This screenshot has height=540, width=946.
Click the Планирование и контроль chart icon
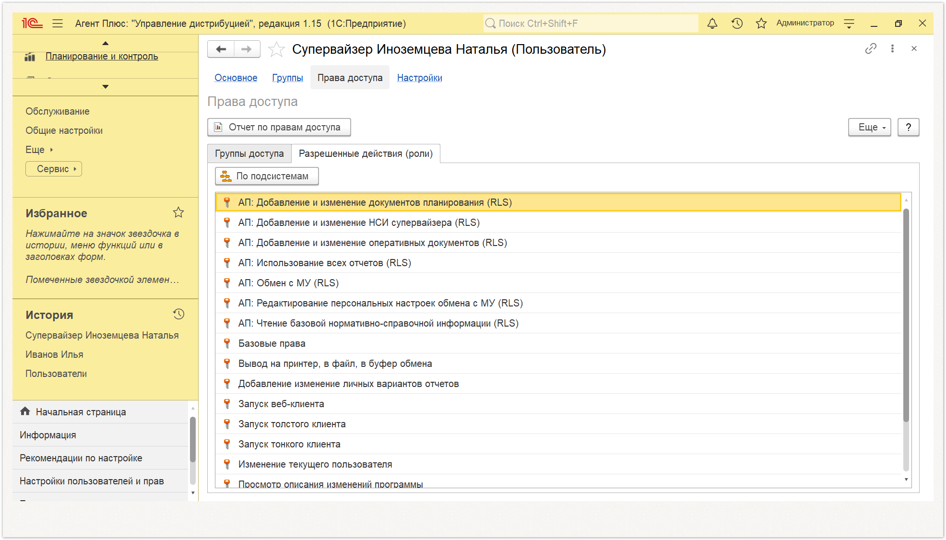click(x=30, y=57)
